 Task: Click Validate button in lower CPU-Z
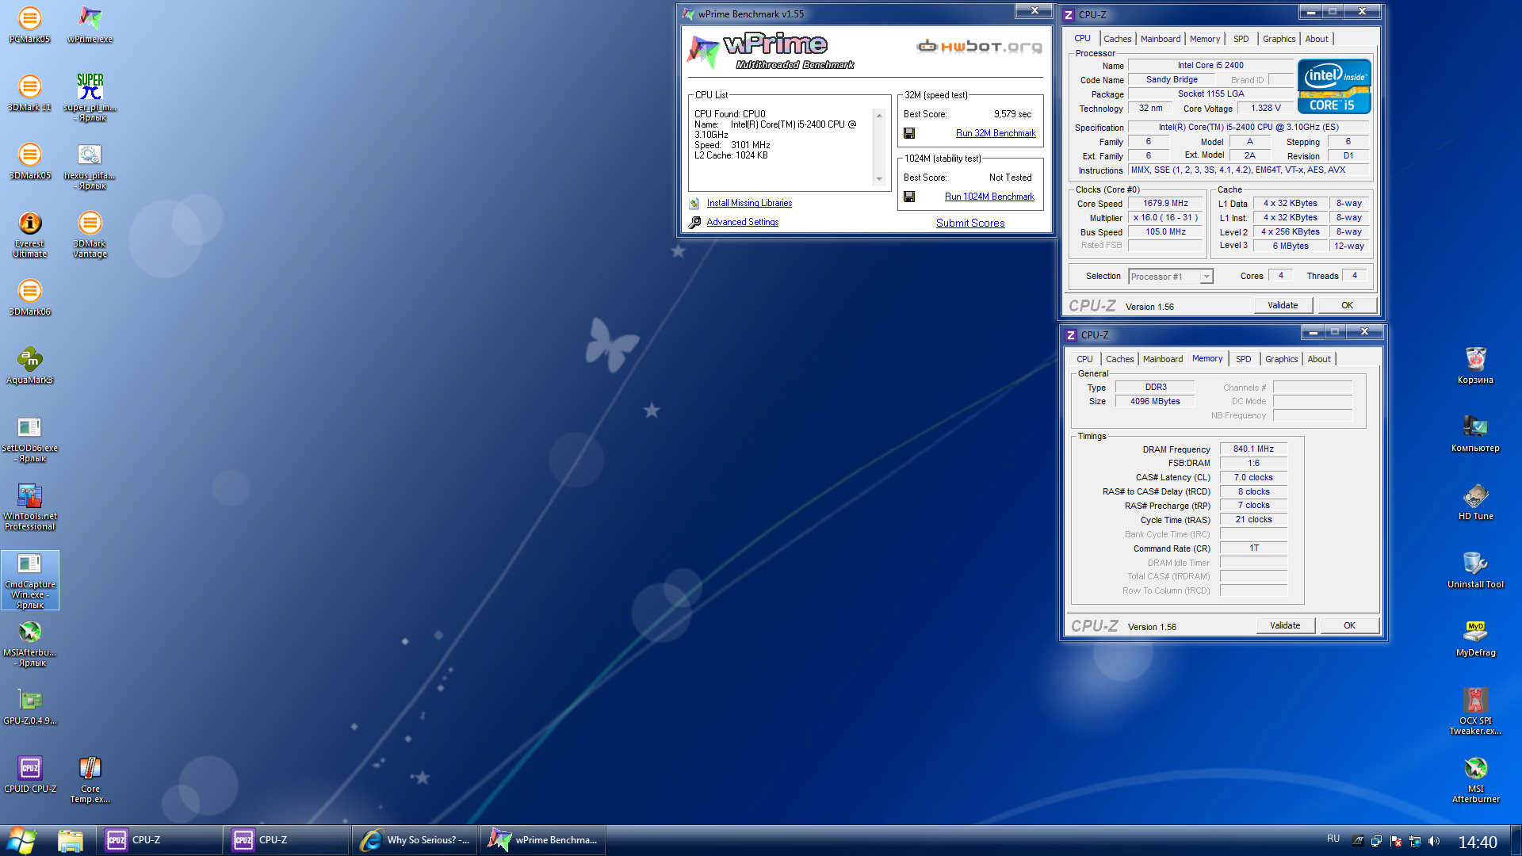coord(1285,625)
